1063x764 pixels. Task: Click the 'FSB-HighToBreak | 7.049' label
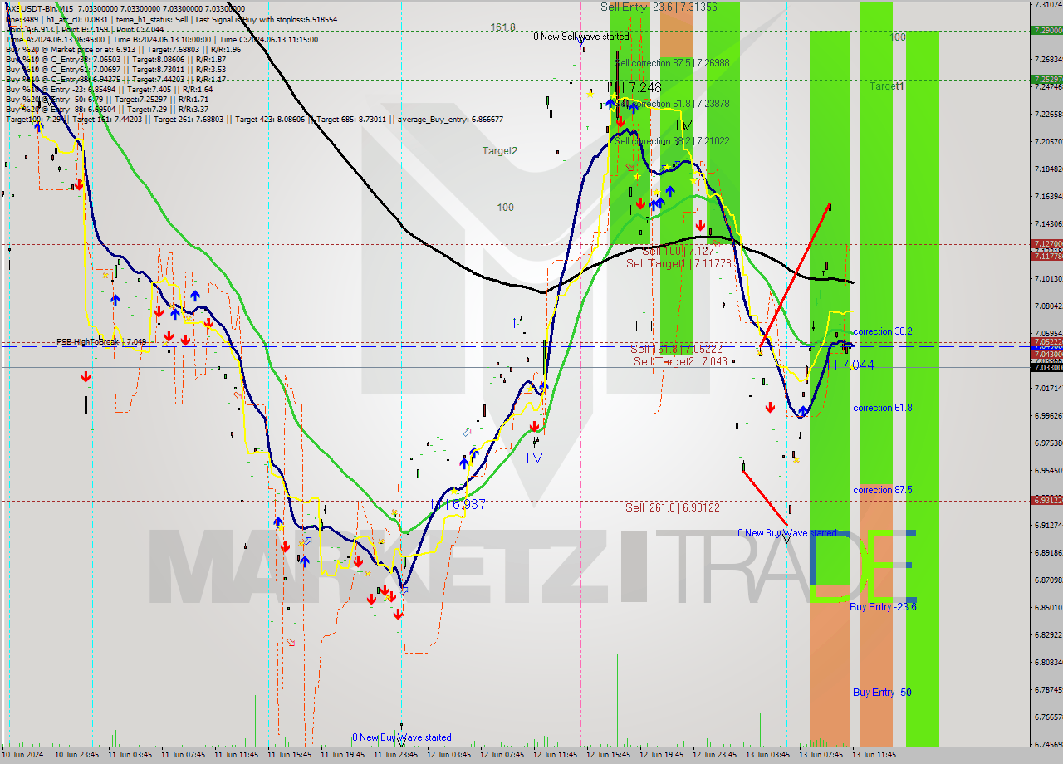[101, 341]
